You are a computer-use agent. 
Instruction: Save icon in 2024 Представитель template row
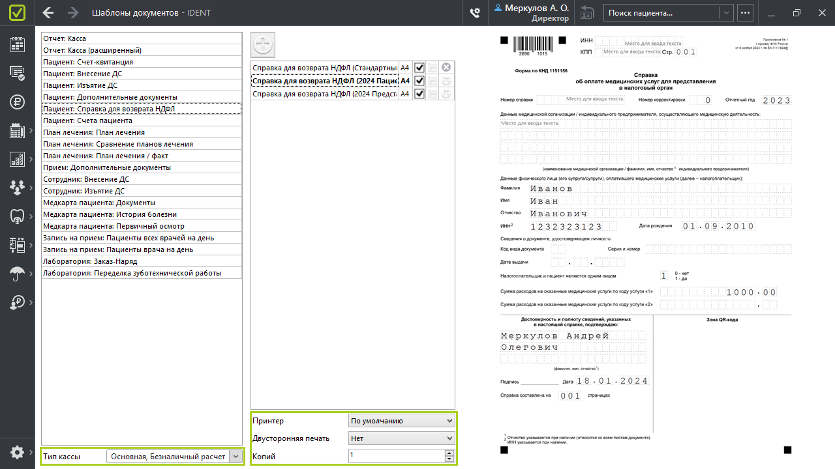point(433,94)
